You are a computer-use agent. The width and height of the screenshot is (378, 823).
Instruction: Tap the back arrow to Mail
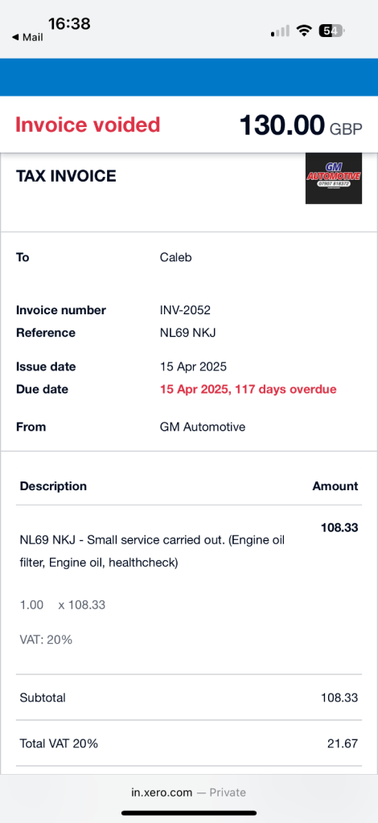pos(27,38)
